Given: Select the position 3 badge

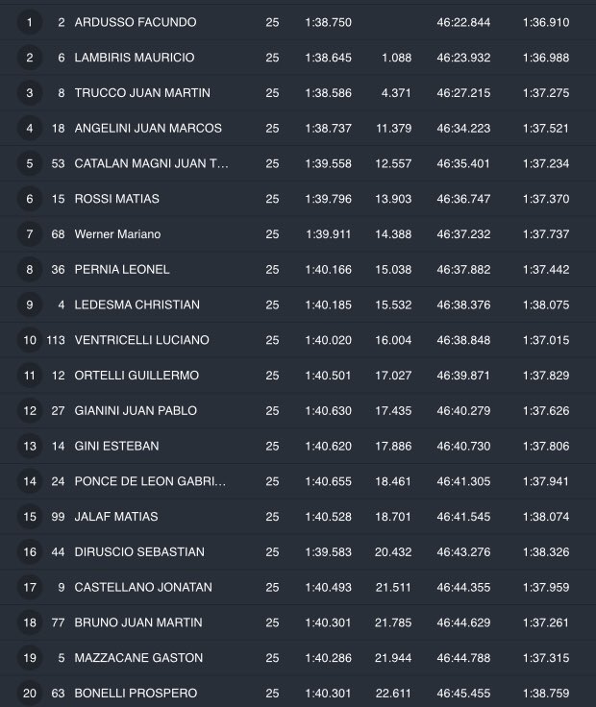Looking at the screenshot, I should (30, 93).
